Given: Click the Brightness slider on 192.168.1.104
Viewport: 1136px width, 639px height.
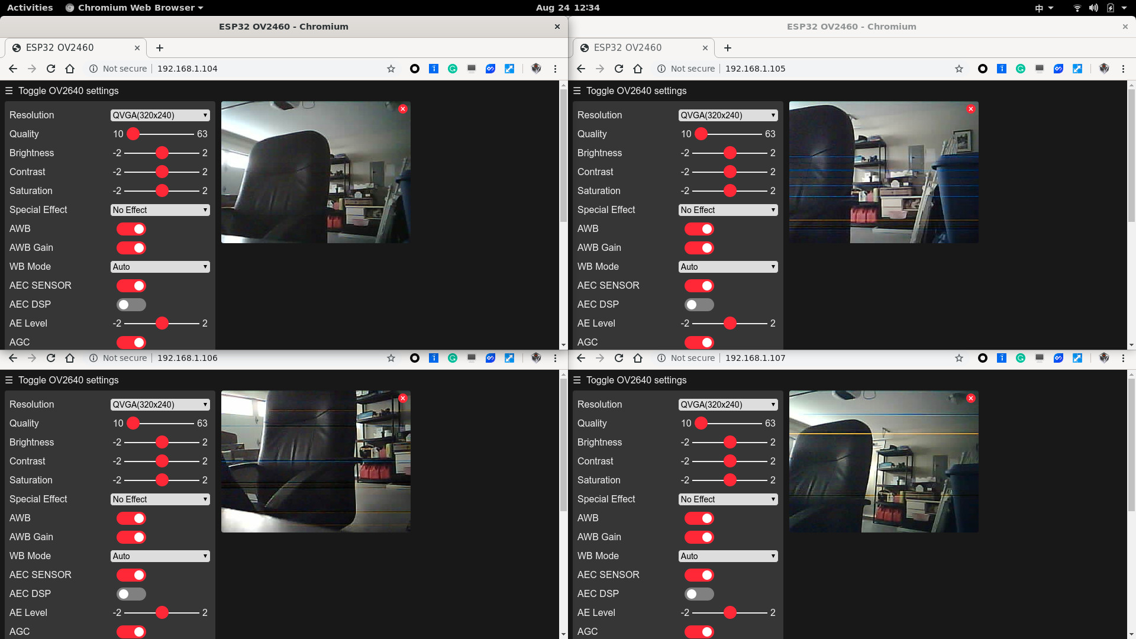Looking at the screenshot, I should 162,153.
